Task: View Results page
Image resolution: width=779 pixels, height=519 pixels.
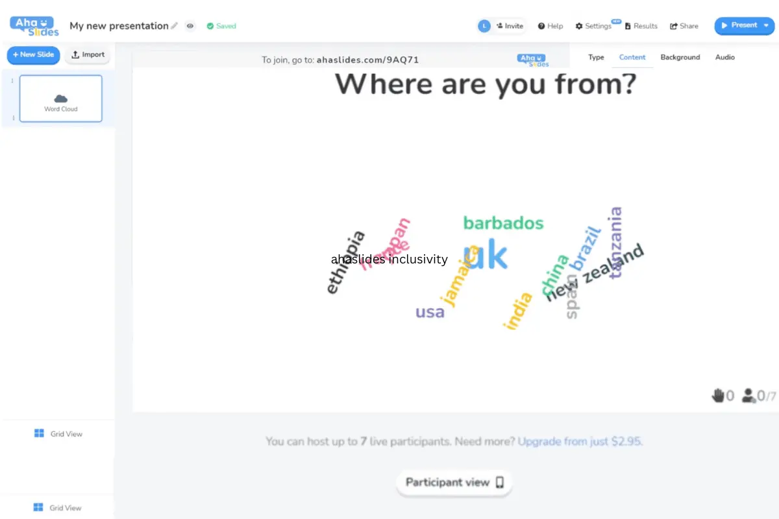Action: pyautogui.click(x=641, y=26)
